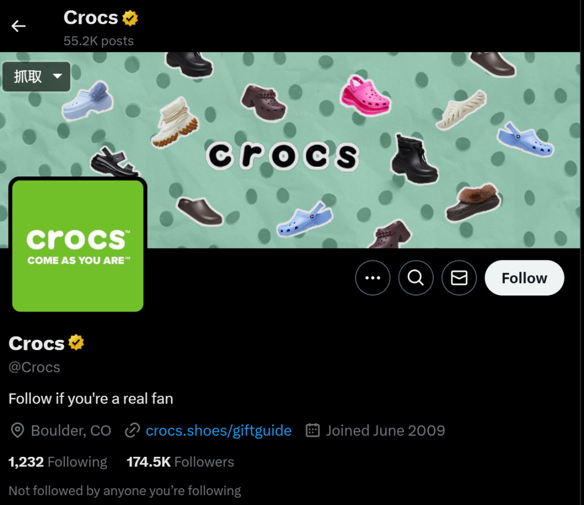Screen dimensions: 584x505
Task: View the 1,232 Following list
Action: 58,462
